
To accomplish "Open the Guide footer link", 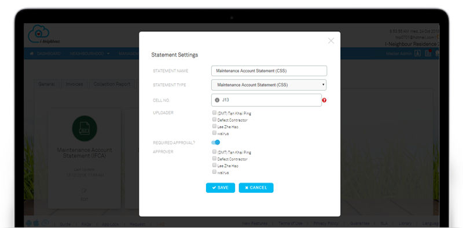I will [x=65, y=224].
